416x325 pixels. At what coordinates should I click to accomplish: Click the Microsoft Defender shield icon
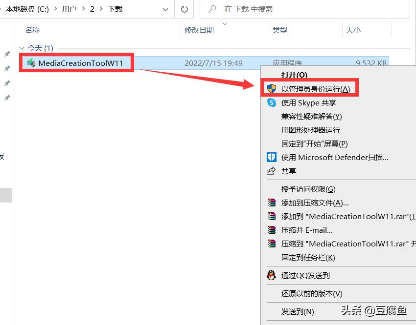click(272, 157)
